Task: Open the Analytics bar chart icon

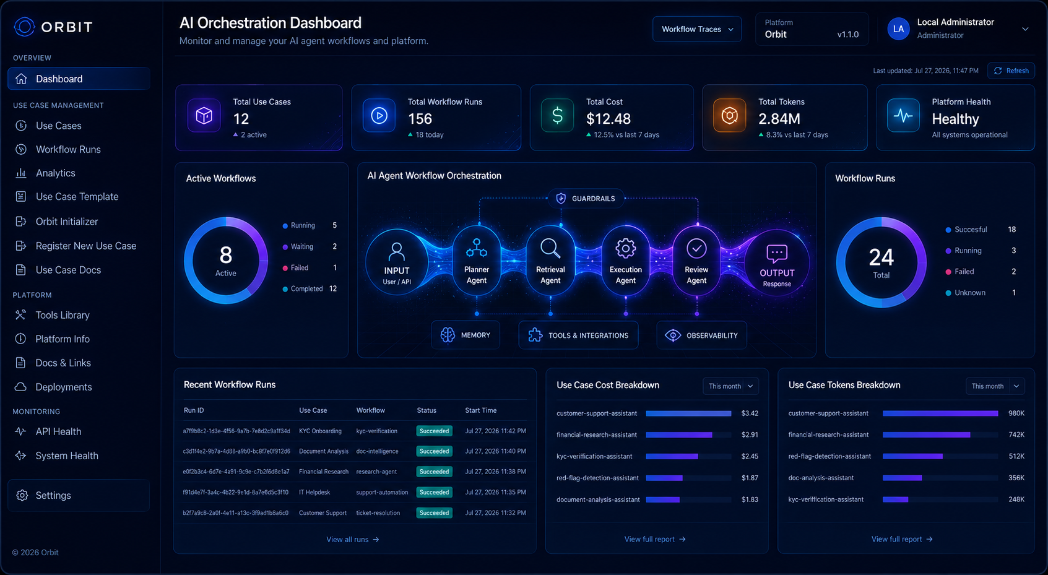Action: point(21,173)
